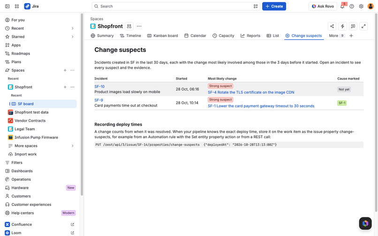Open the user profile avatar
Viewport: 378px width, 236px height.
[370, 6]
